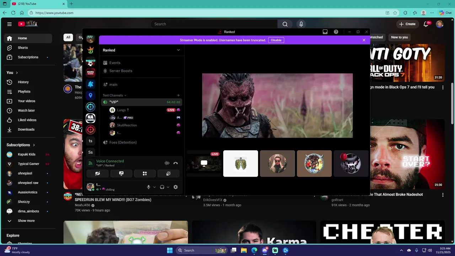
Task: Select the live stream tile thumbnail
Action: (204, 164)
